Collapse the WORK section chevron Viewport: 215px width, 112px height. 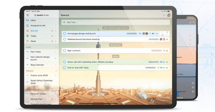coord(56,47)
